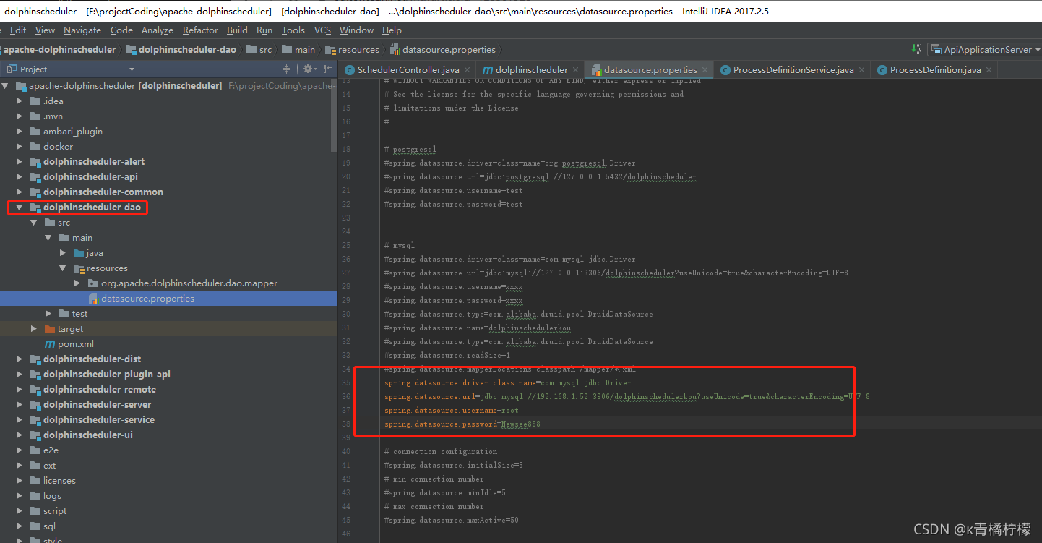Select pom.xml Maven file in tree
This screenshot has height=543, width=1042.
coord(69,344)
